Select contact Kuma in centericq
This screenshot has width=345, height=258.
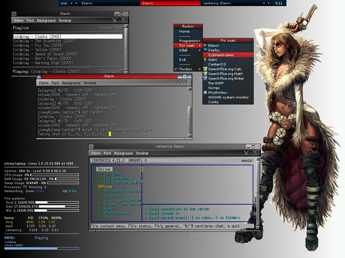(108, 209)
